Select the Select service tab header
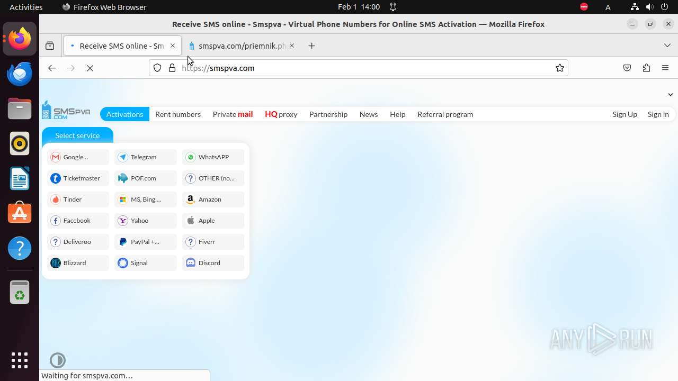Viewport: 678px width, 381px height. tap(77, 135)
